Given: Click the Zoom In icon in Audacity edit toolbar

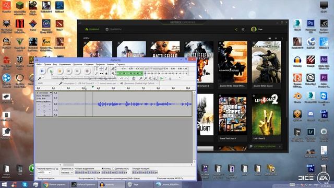Looking at the screenshot, I should tap(140, 78).
